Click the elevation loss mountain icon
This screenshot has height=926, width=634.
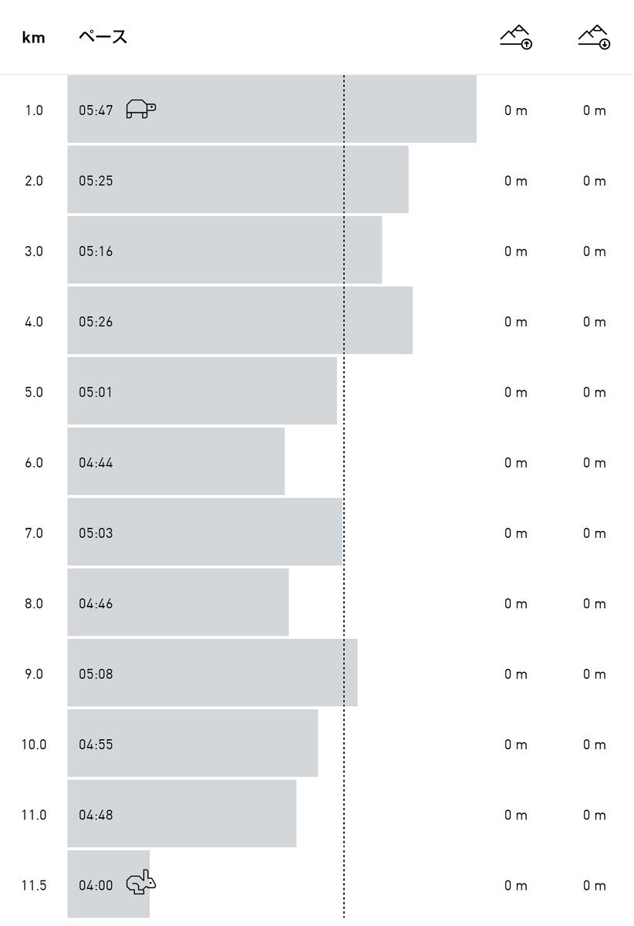[594, 37]
